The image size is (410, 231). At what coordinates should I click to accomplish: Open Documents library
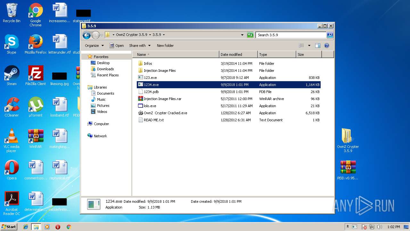click(105, 93)
